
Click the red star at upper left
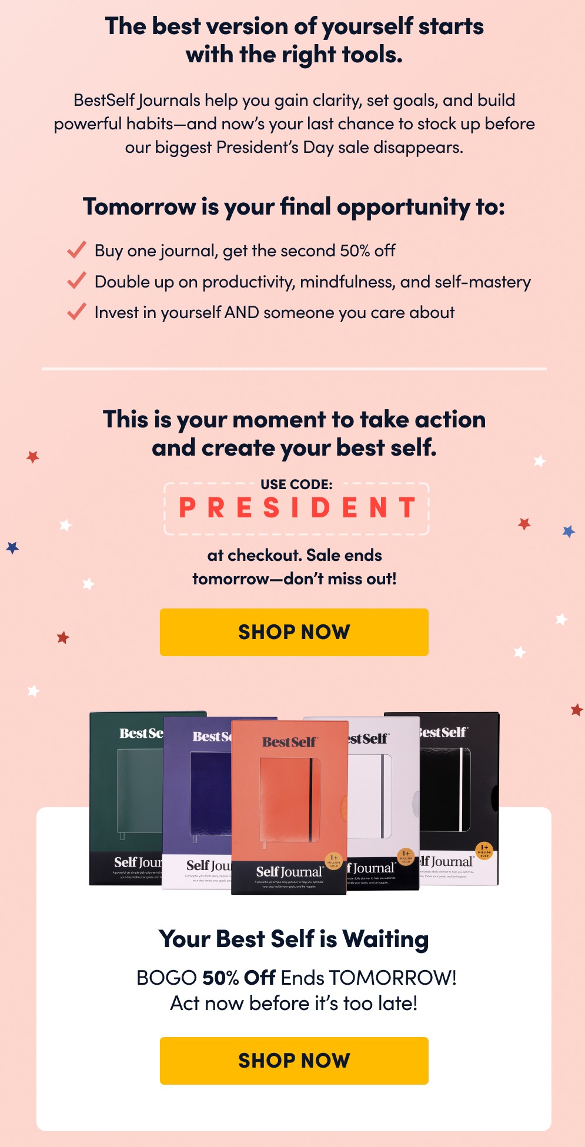coord(33,456)
